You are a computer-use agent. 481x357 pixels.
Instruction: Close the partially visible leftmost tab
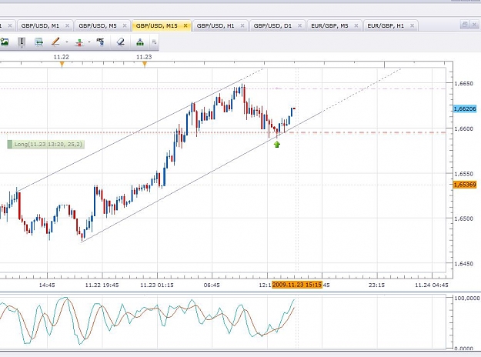(10, 25)
